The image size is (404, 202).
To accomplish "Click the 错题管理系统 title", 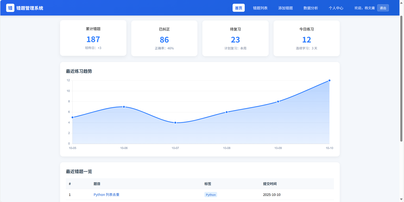I will tap(30, 8).
